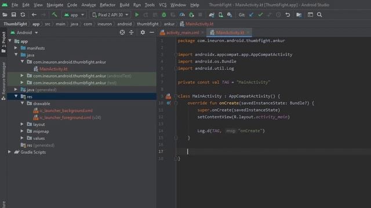Open the SDK Manager icon

point(230,15)
